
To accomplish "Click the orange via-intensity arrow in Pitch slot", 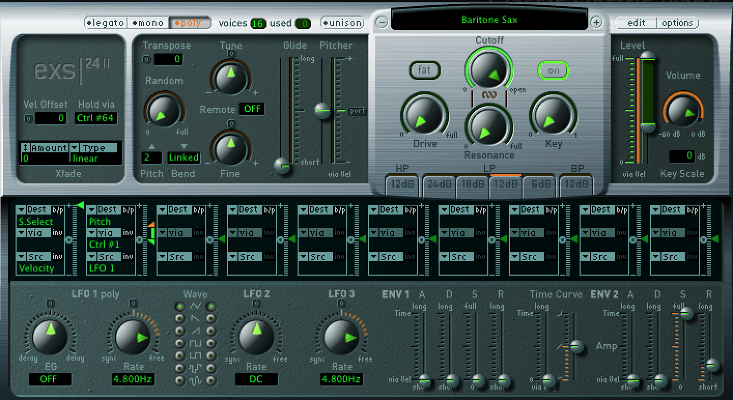I will pyautogui.click(x=151, y=224).
